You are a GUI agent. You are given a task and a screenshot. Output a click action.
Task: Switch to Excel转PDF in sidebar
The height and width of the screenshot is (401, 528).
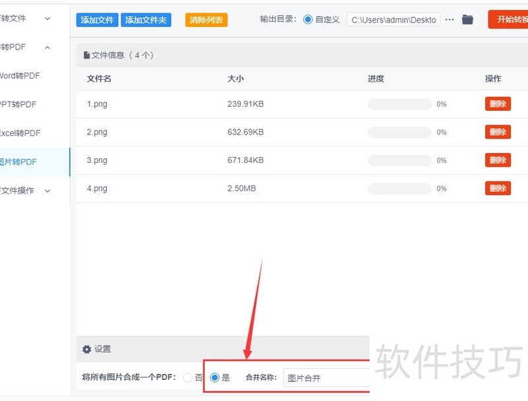point(20,133)
